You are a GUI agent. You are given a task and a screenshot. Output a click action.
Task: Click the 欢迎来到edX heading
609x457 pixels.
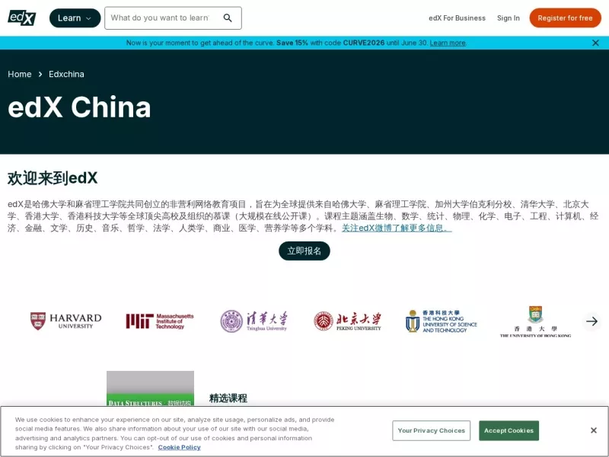(x=53, y=178)
